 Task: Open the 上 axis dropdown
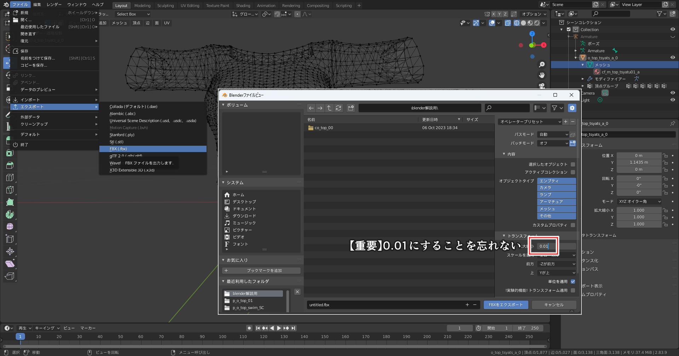pos(557,273)
